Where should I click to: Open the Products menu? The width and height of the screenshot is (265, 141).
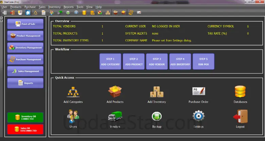[16, 7]
